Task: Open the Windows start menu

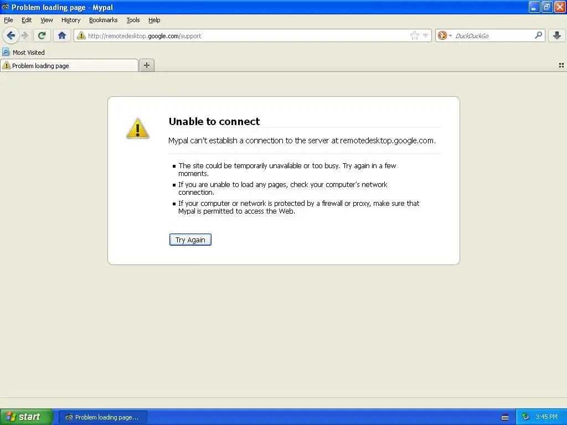Action: pos(27,417)
